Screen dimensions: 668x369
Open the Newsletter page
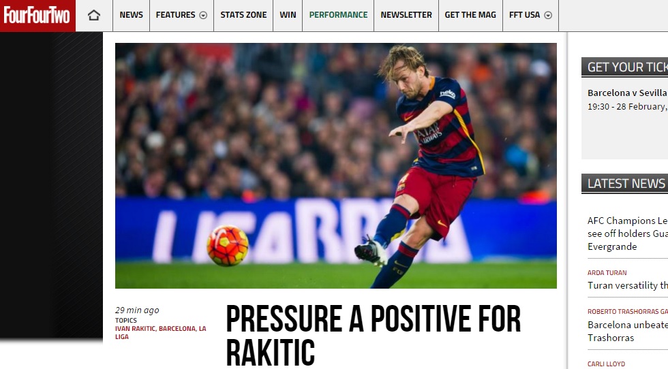(406, 15)
